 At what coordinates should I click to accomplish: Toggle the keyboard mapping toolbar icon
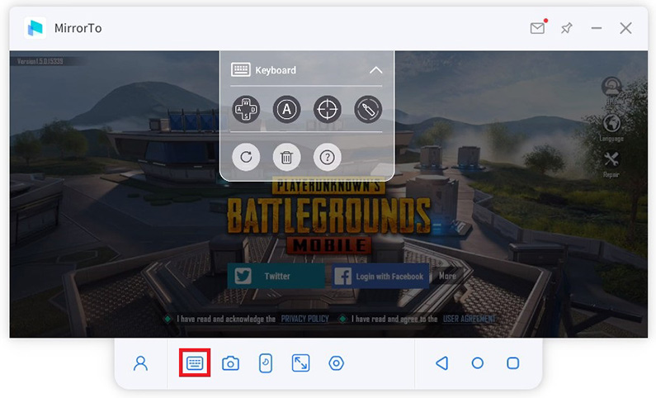click(195, 362)
